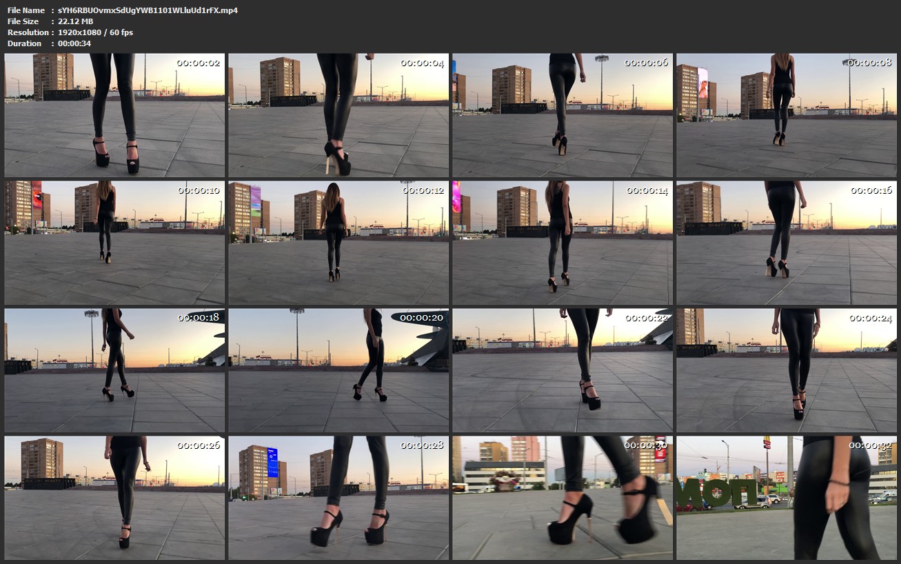Screen dimensions: 901x564
Task: Click the frame timestamped 00:00:30
Action: [x=563, y=498]
